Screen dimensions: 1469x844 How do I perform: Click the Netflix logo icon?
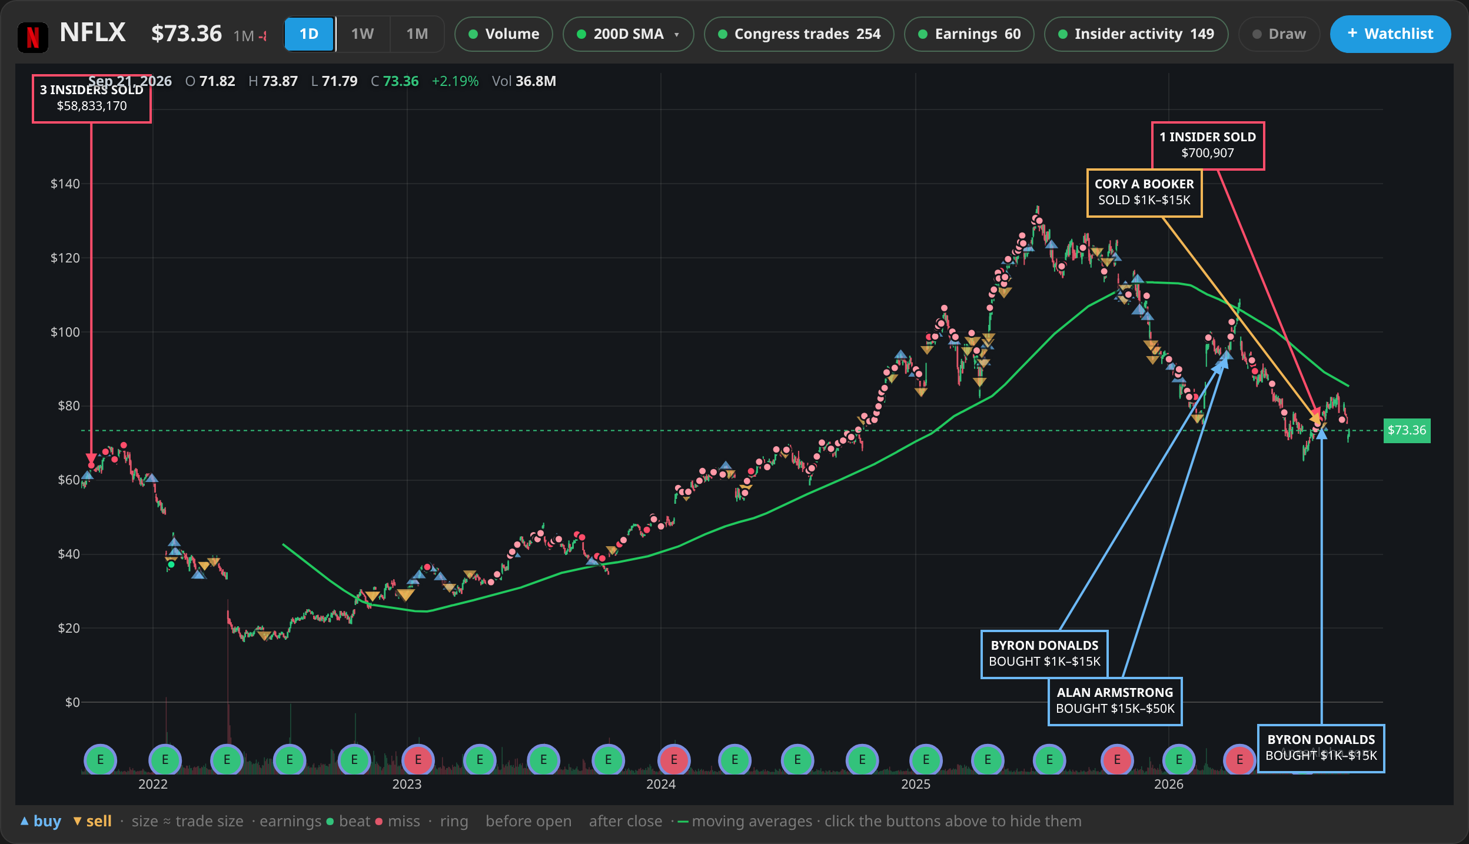pyautogui.click(x=33, y=36)
